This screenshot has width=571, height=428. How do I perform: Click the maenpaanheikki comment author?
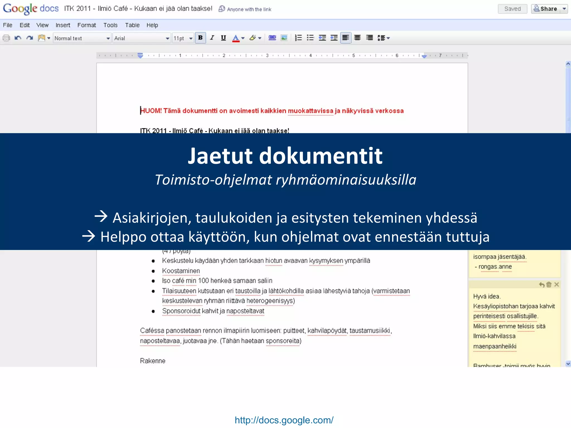click(x=495, y=346)
